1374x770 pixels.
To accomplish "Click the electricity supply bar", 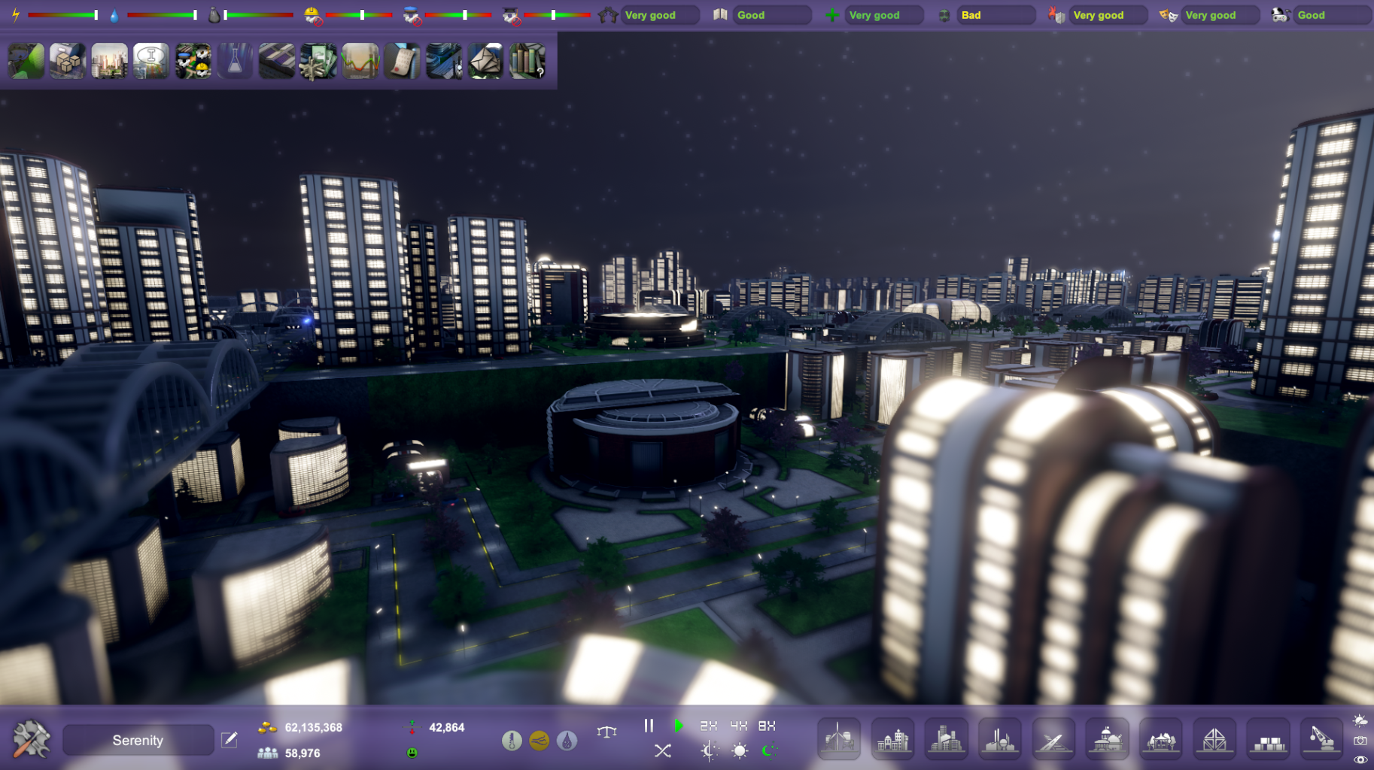I will click(x=63, y=15).
